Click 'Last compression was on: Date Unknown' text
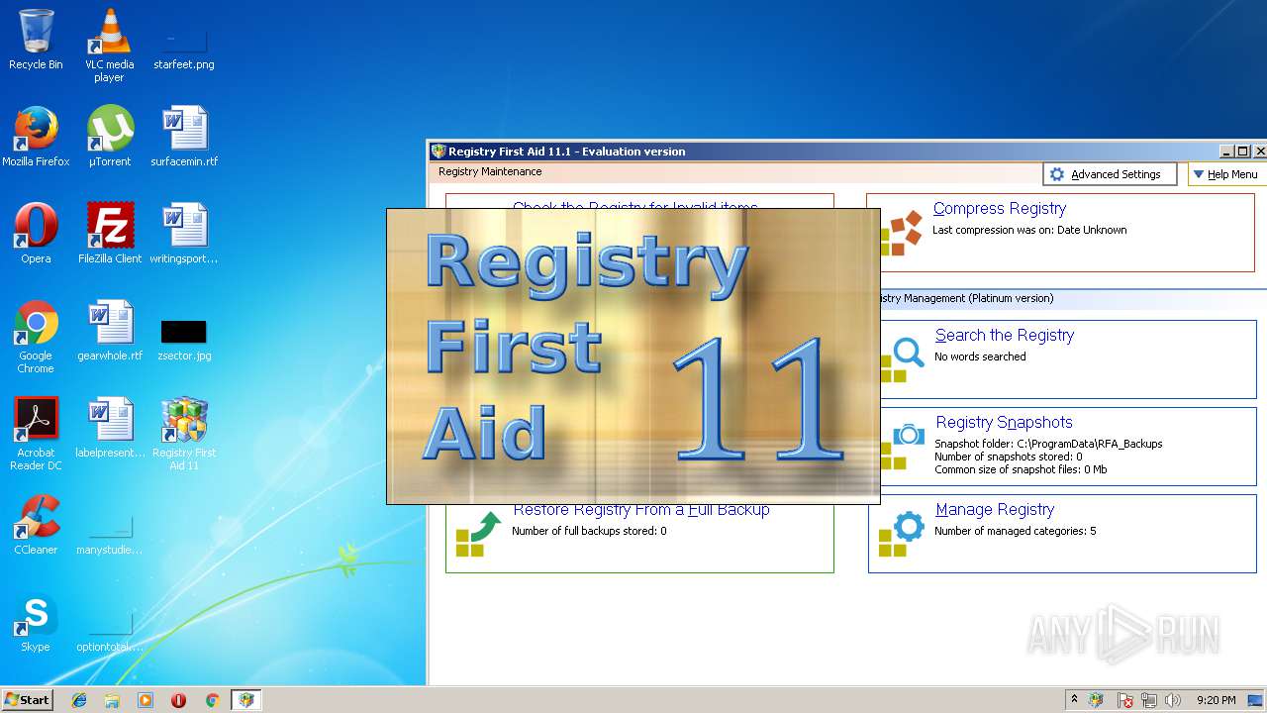Image resolution: width=1267 pixels, height=713 pixels. (1029, 230)
